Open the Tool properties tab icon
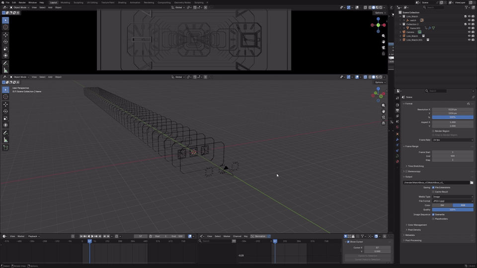 coord(397,98)
